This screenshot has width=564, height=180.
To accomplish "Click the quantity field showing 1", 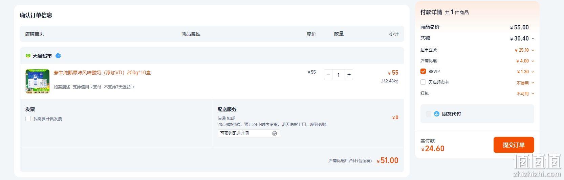I will [339, 75].
